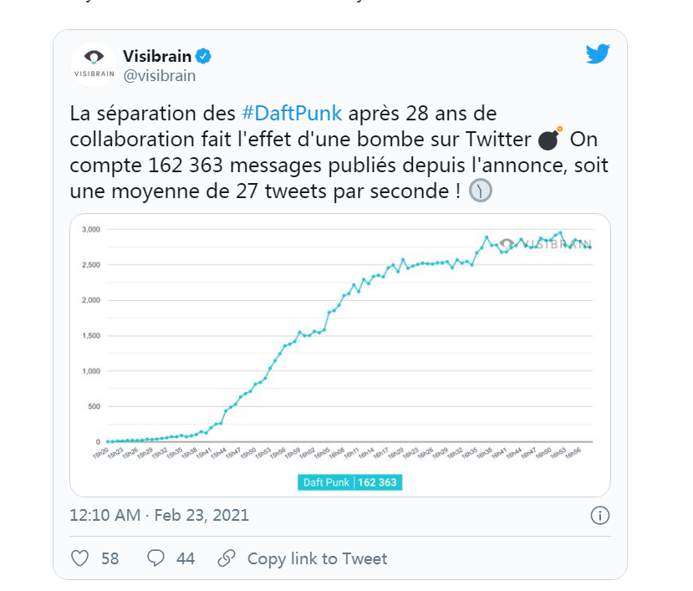Open the #DaftPunk hashtag link
Viewport: 693px width, 591px height.
[292, 113]
